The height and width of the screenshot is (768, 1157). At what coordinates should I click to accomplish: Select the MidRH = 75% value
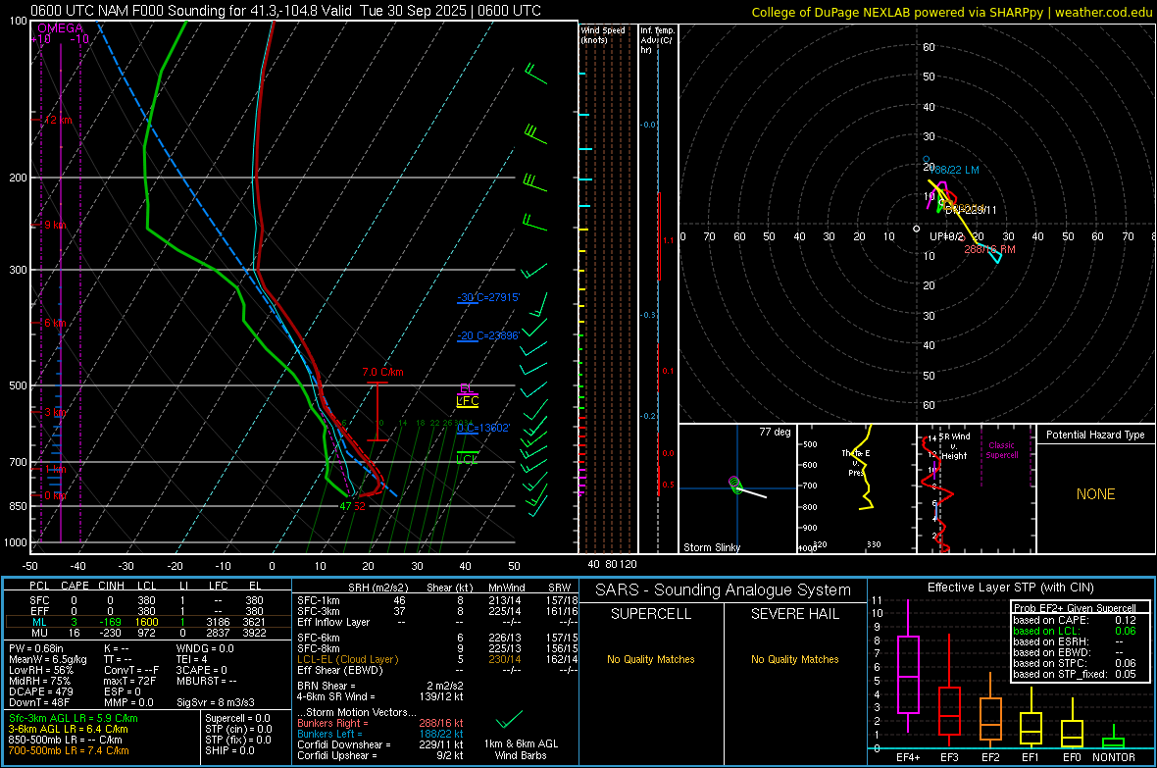coord(40,681)
